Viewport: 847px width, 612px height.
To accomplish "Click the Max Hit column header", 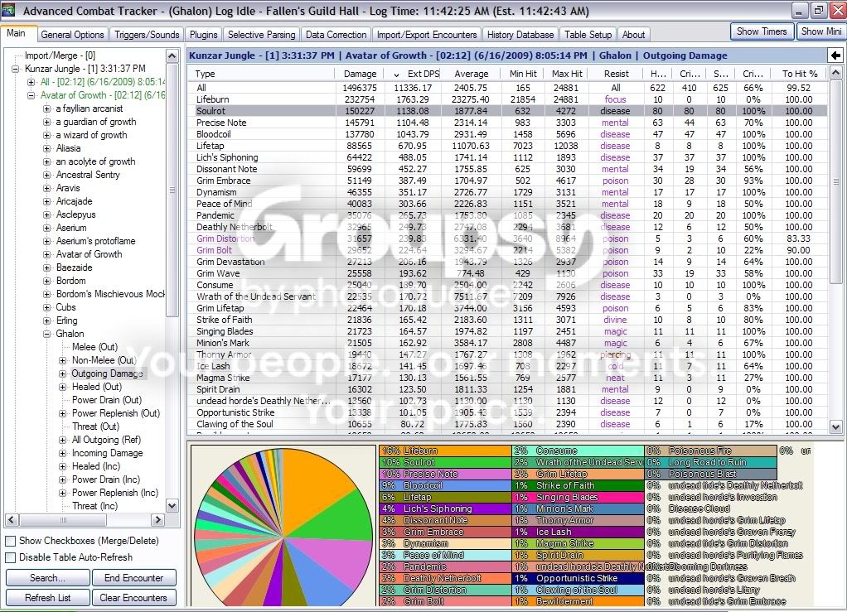I will pyautogui.click(x=567, y=74).
